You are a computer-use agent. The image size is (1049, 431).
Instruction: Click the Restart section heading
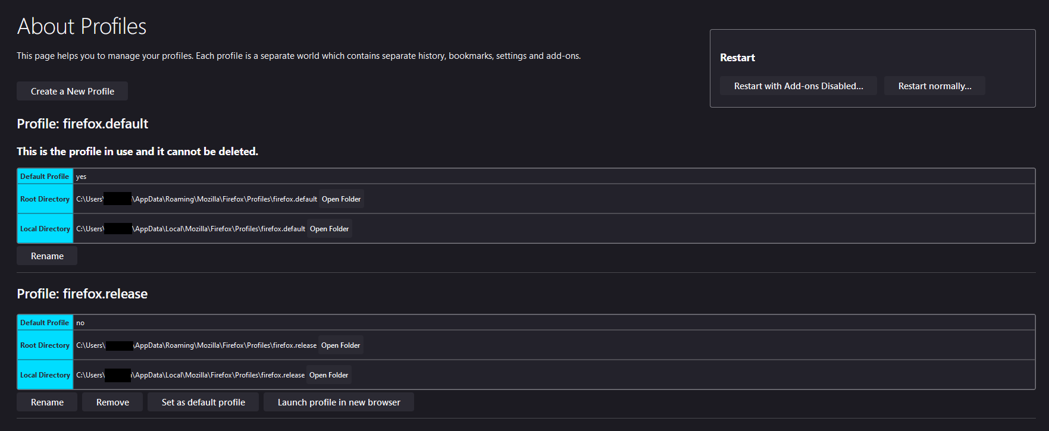[x=737, y=58]
